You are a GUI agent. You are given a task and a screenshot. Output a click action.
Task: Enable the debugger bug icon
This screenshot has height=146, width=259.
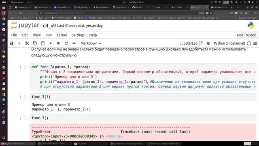tap(208, 43)
